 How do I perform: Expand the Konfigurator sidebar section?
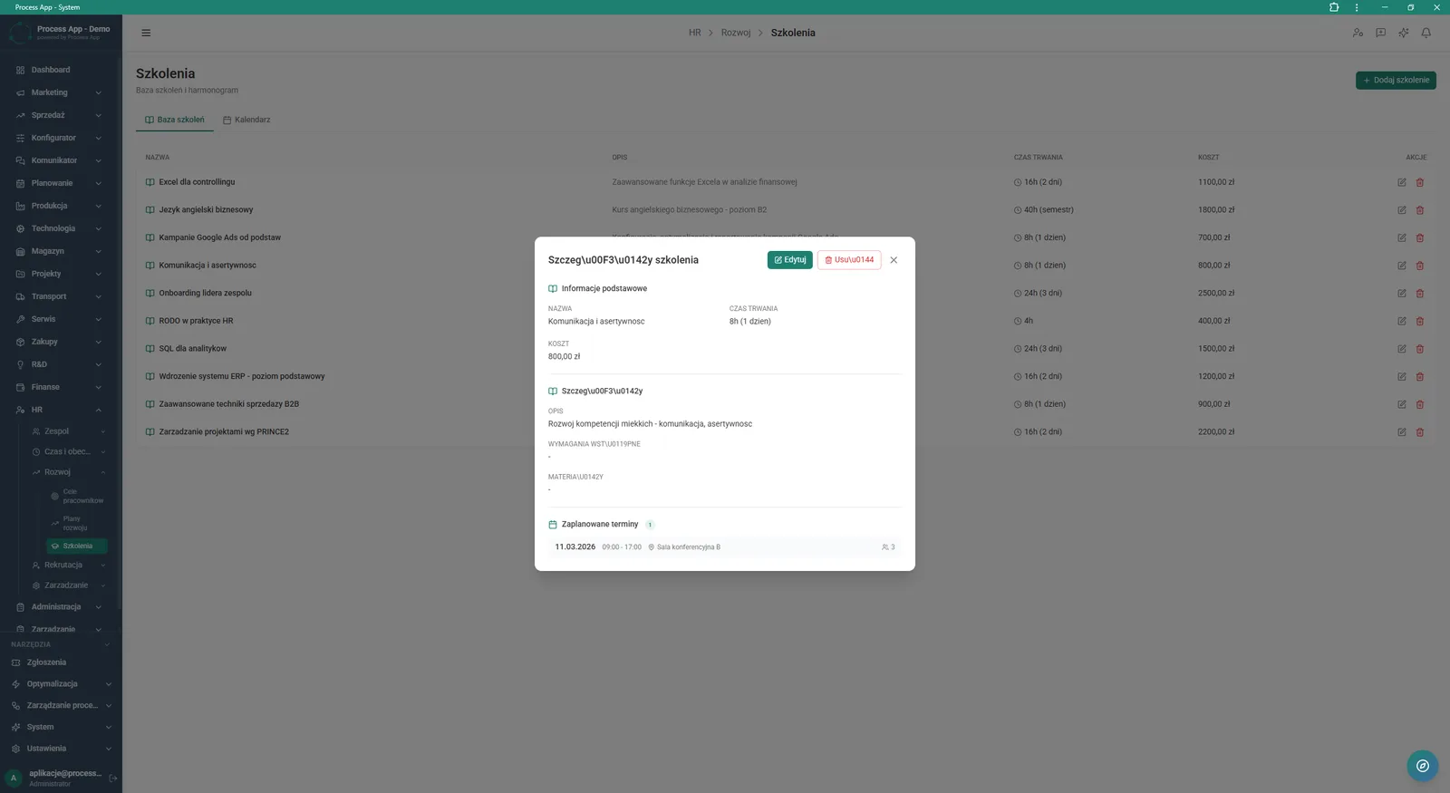(60, 138)
